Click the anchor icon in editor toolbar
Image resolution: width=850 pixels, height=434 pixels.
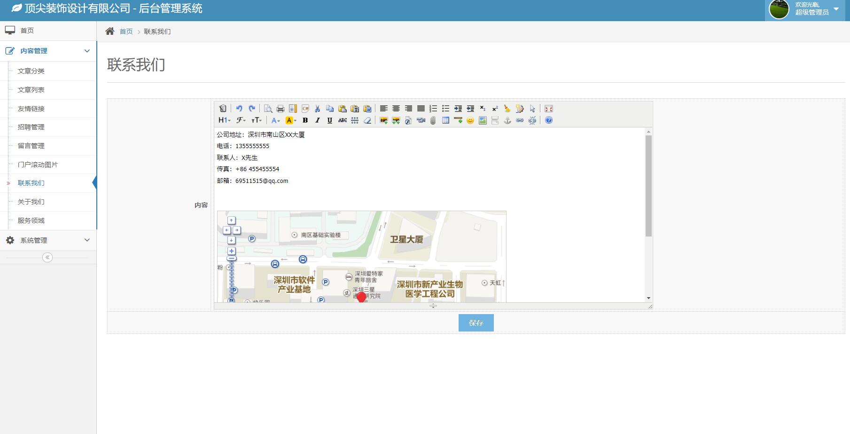tap(507, 120)
